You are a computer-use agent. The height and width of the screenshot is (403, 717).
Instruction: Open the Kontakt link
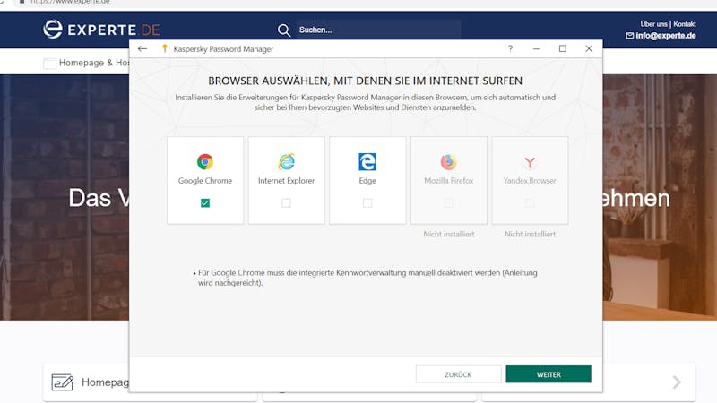point(685,24)
